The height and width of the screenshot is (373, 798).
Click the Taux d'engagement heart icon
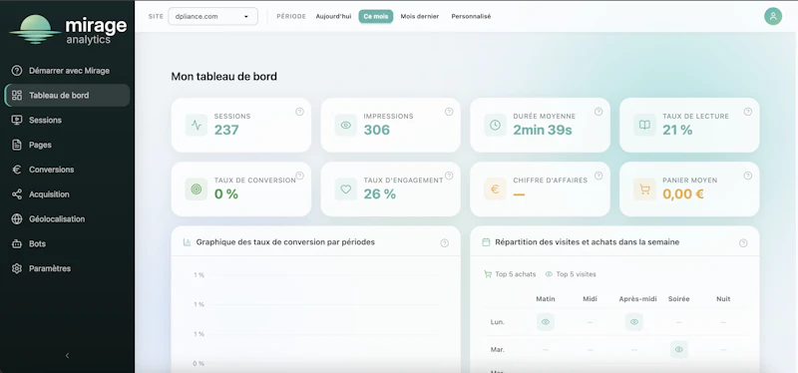click(345, 188)
